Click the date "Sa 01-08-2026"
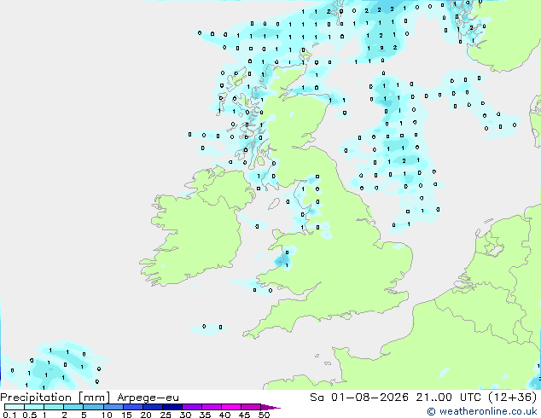The height and width of the screenshot is (418, 541). [x=359, y=397]
